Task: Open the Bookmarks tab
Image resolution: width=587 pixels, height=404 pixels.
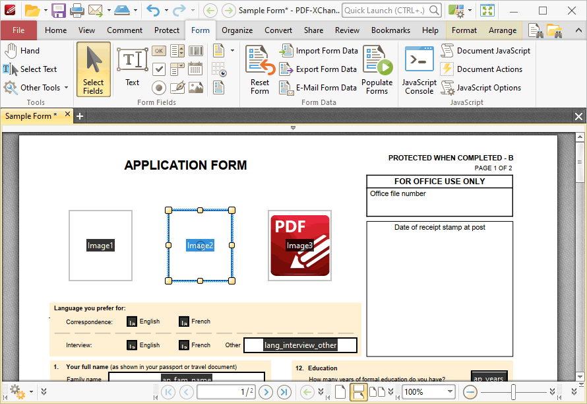Action: [390, 30]
